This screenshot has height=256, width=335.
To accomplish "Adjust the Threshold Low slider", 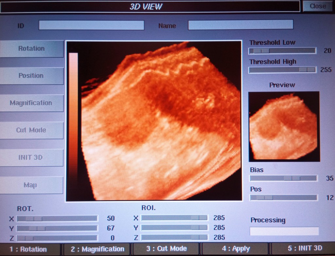I will (x=282, y=51).
